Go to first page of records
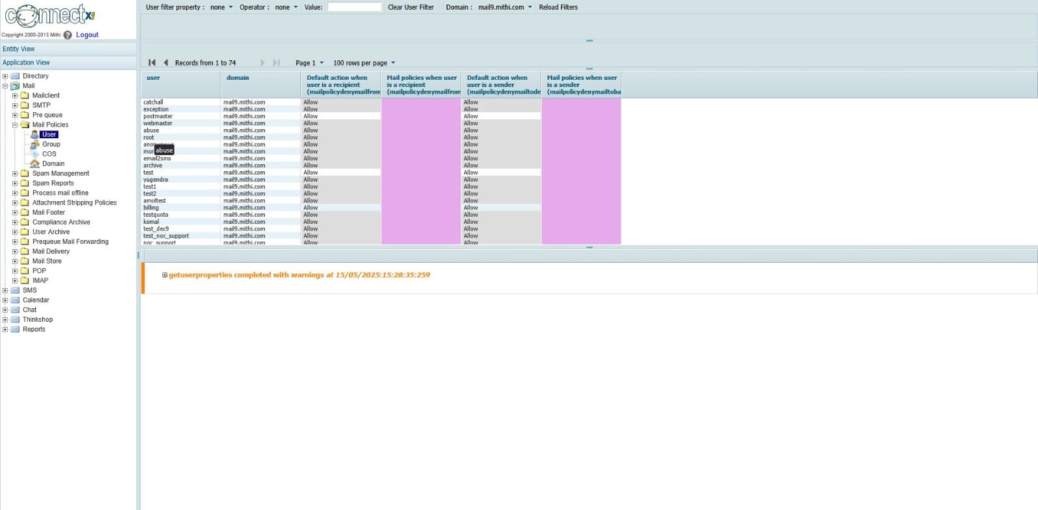1038x510 pixels. (x=152, y=63)
